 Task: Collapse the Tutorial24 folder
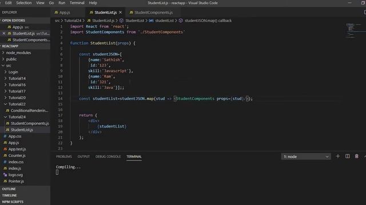(x=17, y=117)
